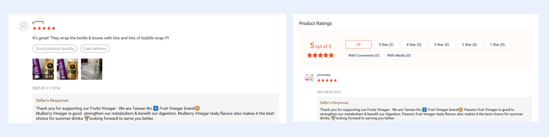Image resolution: width=549 pixels, height=137 pixels.
Task: Open the bubble wrap photo thumbnail
Action: point(92,69)
